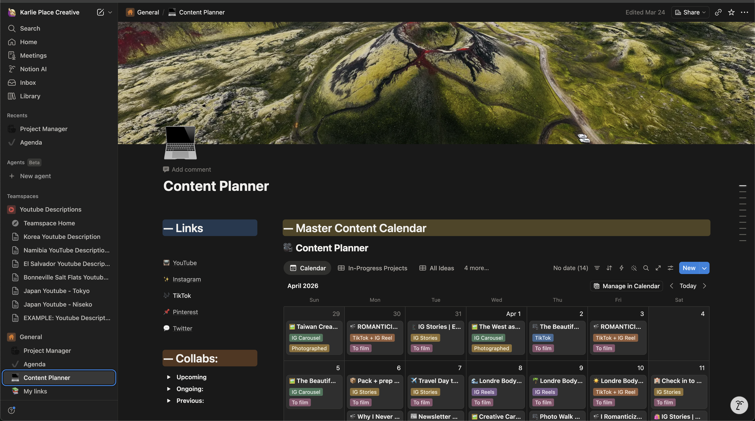Image resolution: width=755 pixels, height=421 pixels.
Task: Favorite this page with the star icon
Action: click(x=731, y=12)
